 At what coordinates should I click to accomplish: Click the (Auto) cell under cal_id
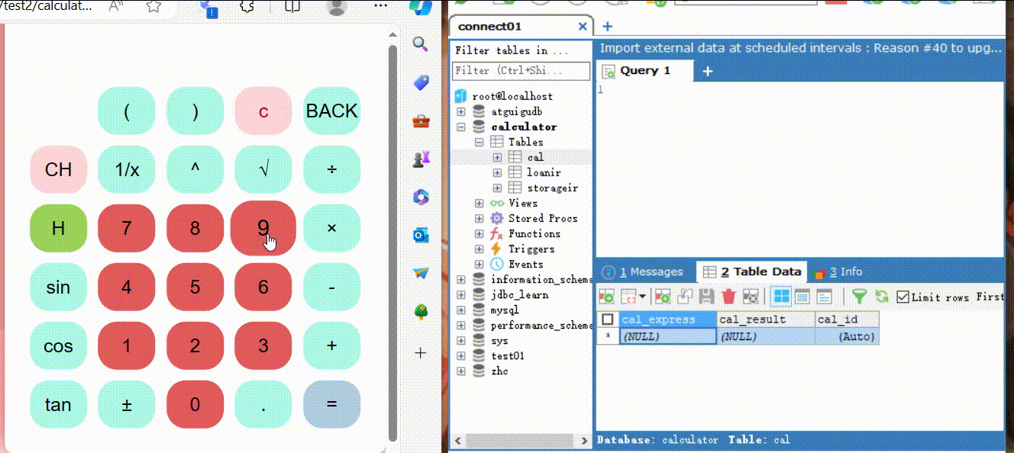coord(847,336)
